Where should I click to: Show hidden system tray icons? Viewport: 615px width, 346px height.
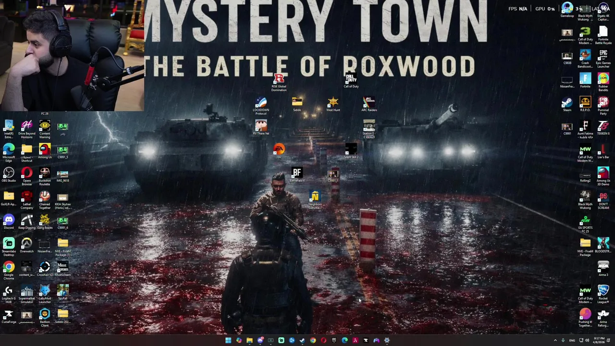pyautogui.click(x=555, y=340)
